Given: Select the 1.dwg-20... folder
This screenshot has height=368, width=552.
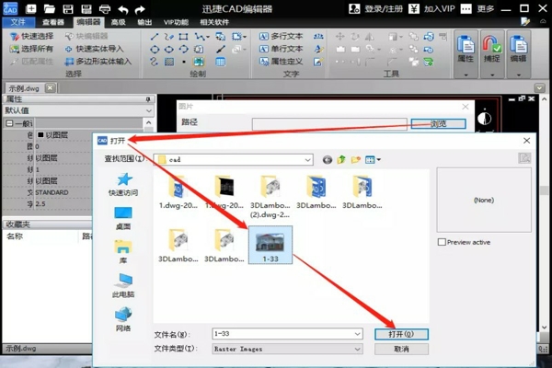Looking at the screenshot, I should (178, 192).
